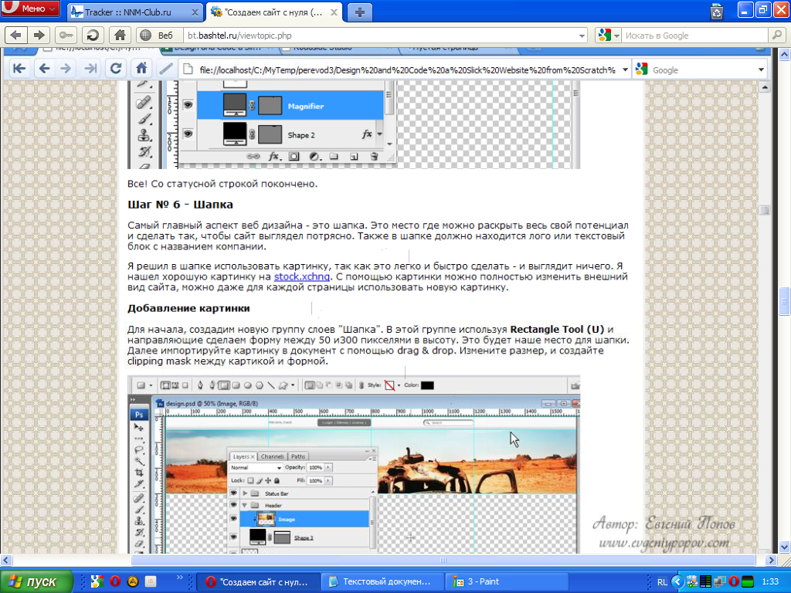
Task: Launch Opera from the quick launch bar
Action: (115, 581)
